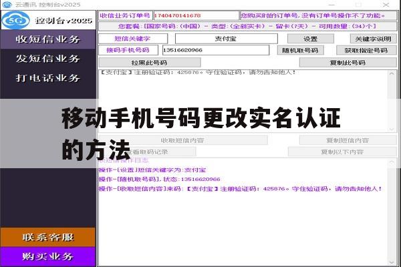Click the log line 随机取号码 状态
The height and width of the screenshot is (267, 401).
coord(160,179)
